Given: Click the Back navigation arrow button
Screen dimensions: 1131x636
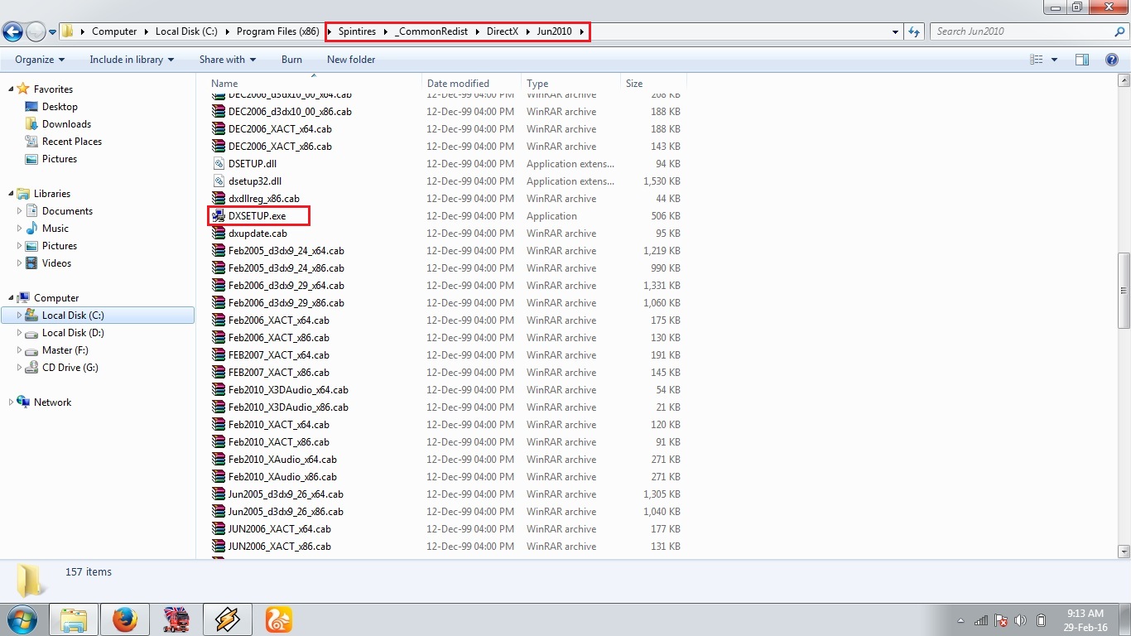Looking at the screenshot, I should point(12,32).
